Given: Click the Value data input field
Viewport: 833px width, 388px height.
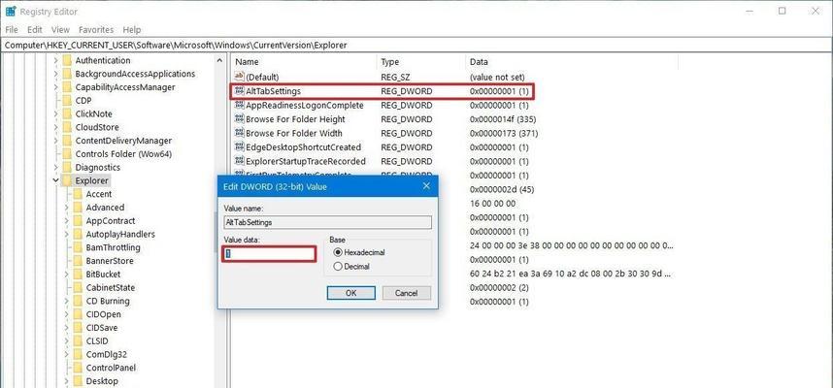Looking at the screenshot, I should click(269, 254).
